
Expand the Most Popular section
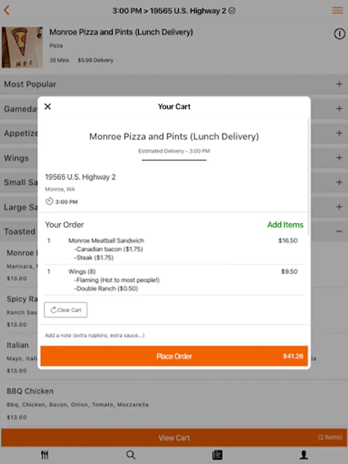339,84
